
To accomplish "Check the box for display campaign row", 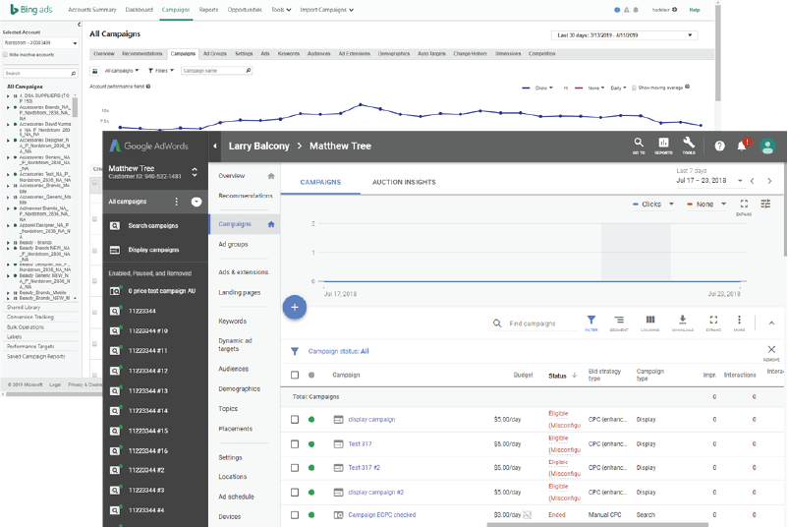I will pyautogui.click(x=295, y=420).
